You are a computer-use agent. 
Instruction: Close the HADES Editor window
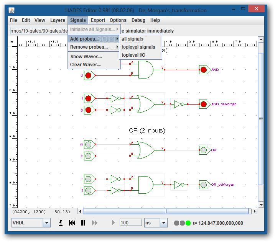257,8
